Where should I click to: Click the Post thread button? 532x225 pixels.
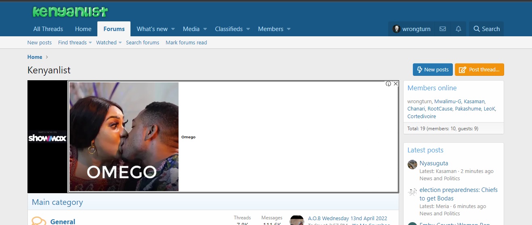coord(479,69)
